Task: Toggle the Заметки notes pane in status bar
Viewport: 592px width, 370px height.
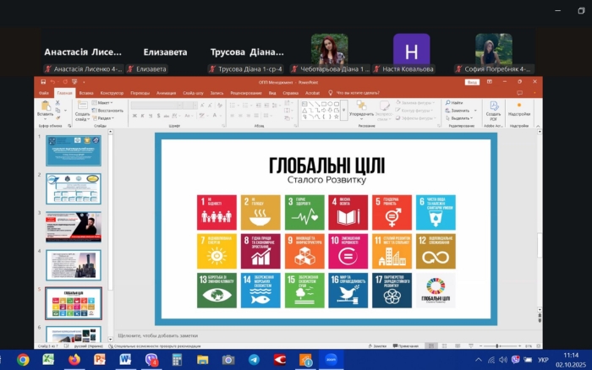Action: (378, 346)
